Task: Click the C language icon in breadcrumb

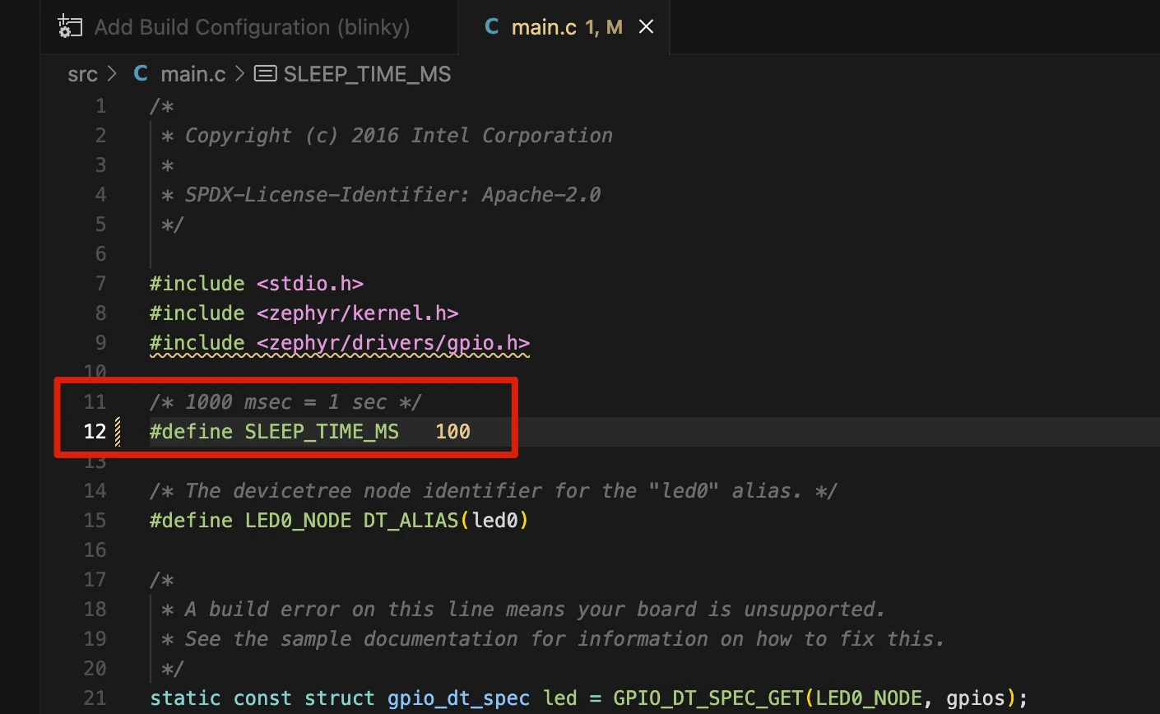Action: point(141,74)
